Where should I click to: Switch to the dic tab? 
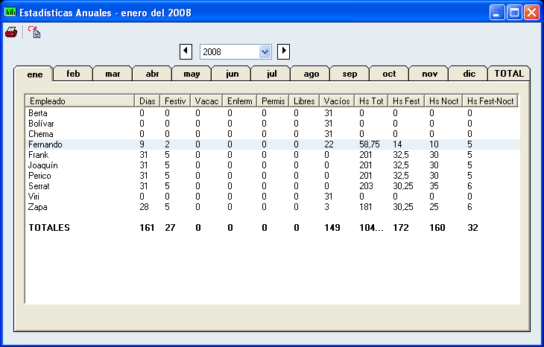coord(469,74)
